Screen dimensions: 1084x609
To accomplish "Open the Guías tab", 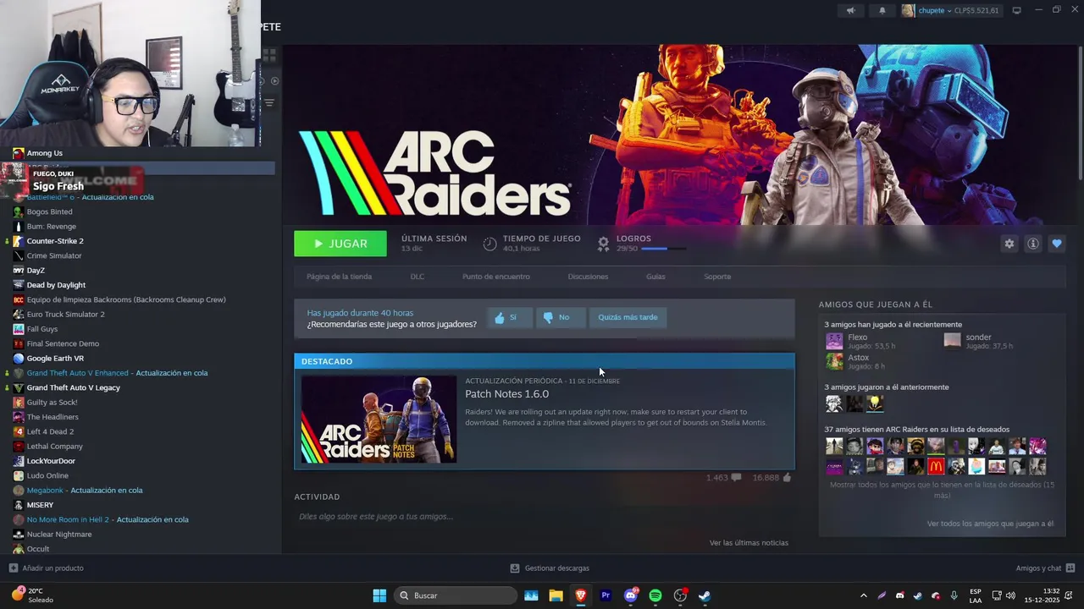I will [x=655, y=277].
